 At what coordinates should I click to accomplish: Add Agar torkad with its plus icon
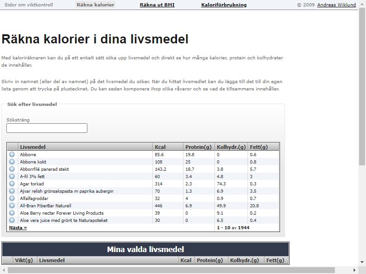12,184
